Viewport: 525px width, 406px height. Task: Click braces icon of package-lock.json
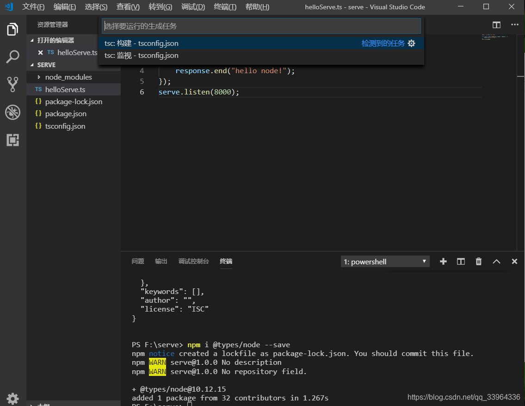click(38, 101)
